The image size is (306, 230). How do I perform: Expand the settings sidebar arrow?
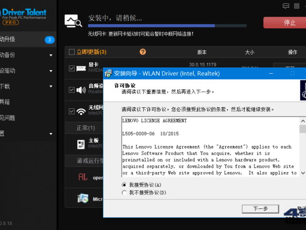tap(51, 134)
